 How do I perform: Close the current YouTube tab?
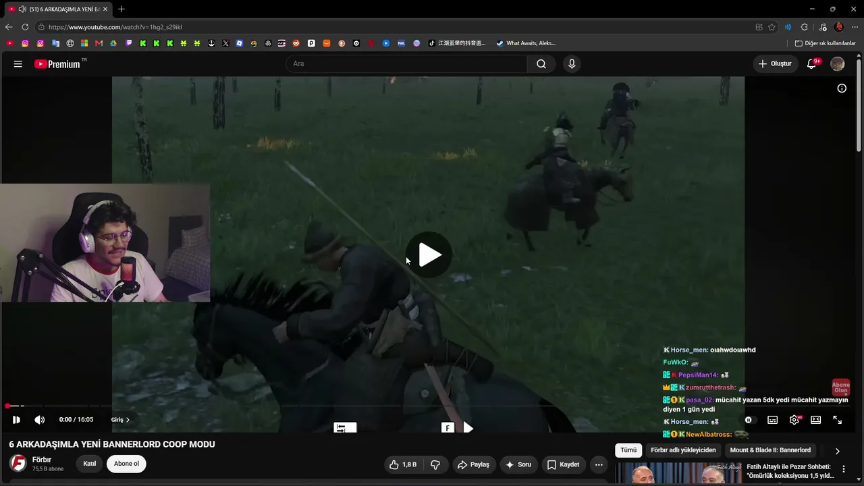pos(105,9)
